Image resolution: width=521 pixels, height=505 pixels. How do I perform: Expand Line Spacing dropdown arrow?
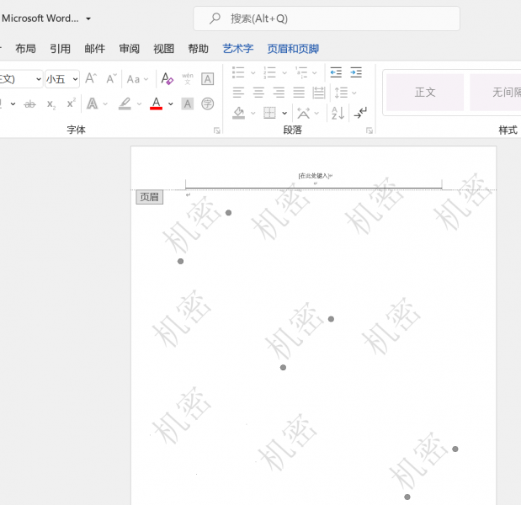pyautogui.click(x=354, y=93)
